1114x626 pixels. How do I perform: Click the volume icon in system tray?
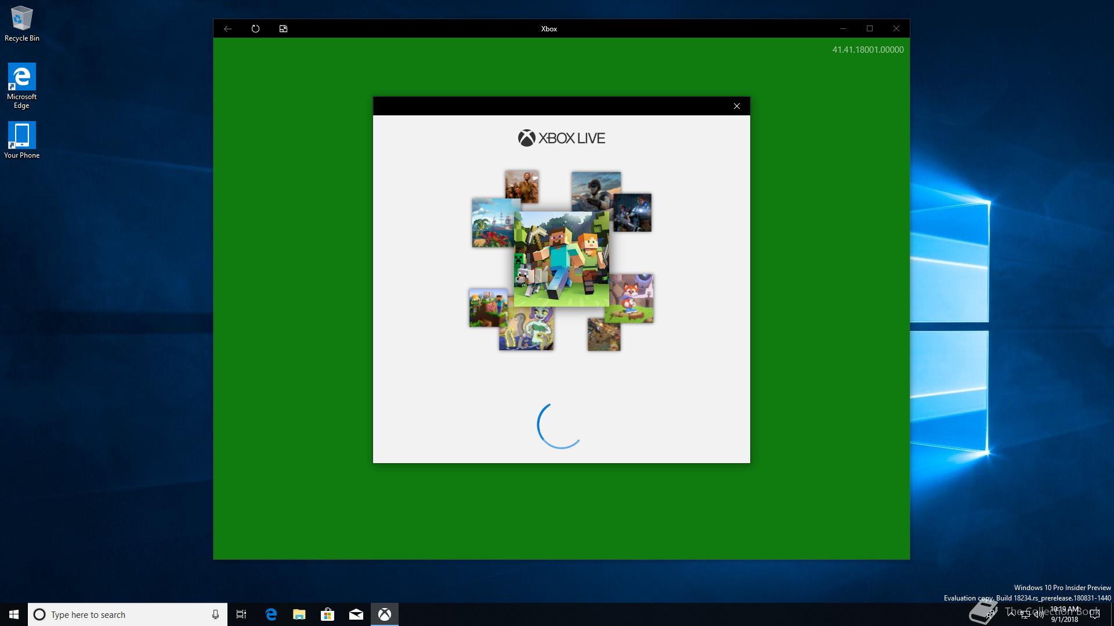pos(1039,615)
